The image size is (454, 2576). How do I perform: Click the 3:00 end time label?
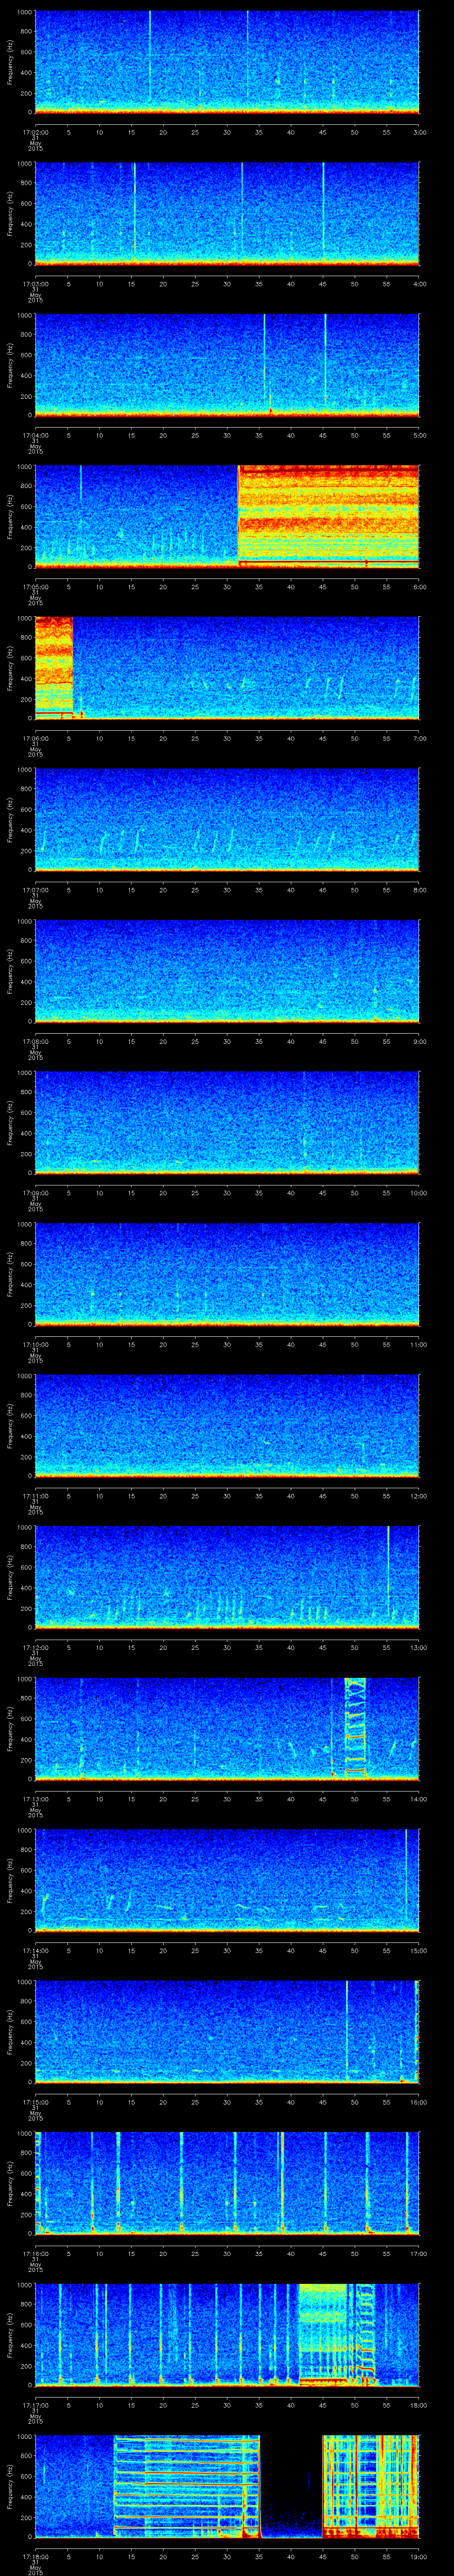point(419,132)
